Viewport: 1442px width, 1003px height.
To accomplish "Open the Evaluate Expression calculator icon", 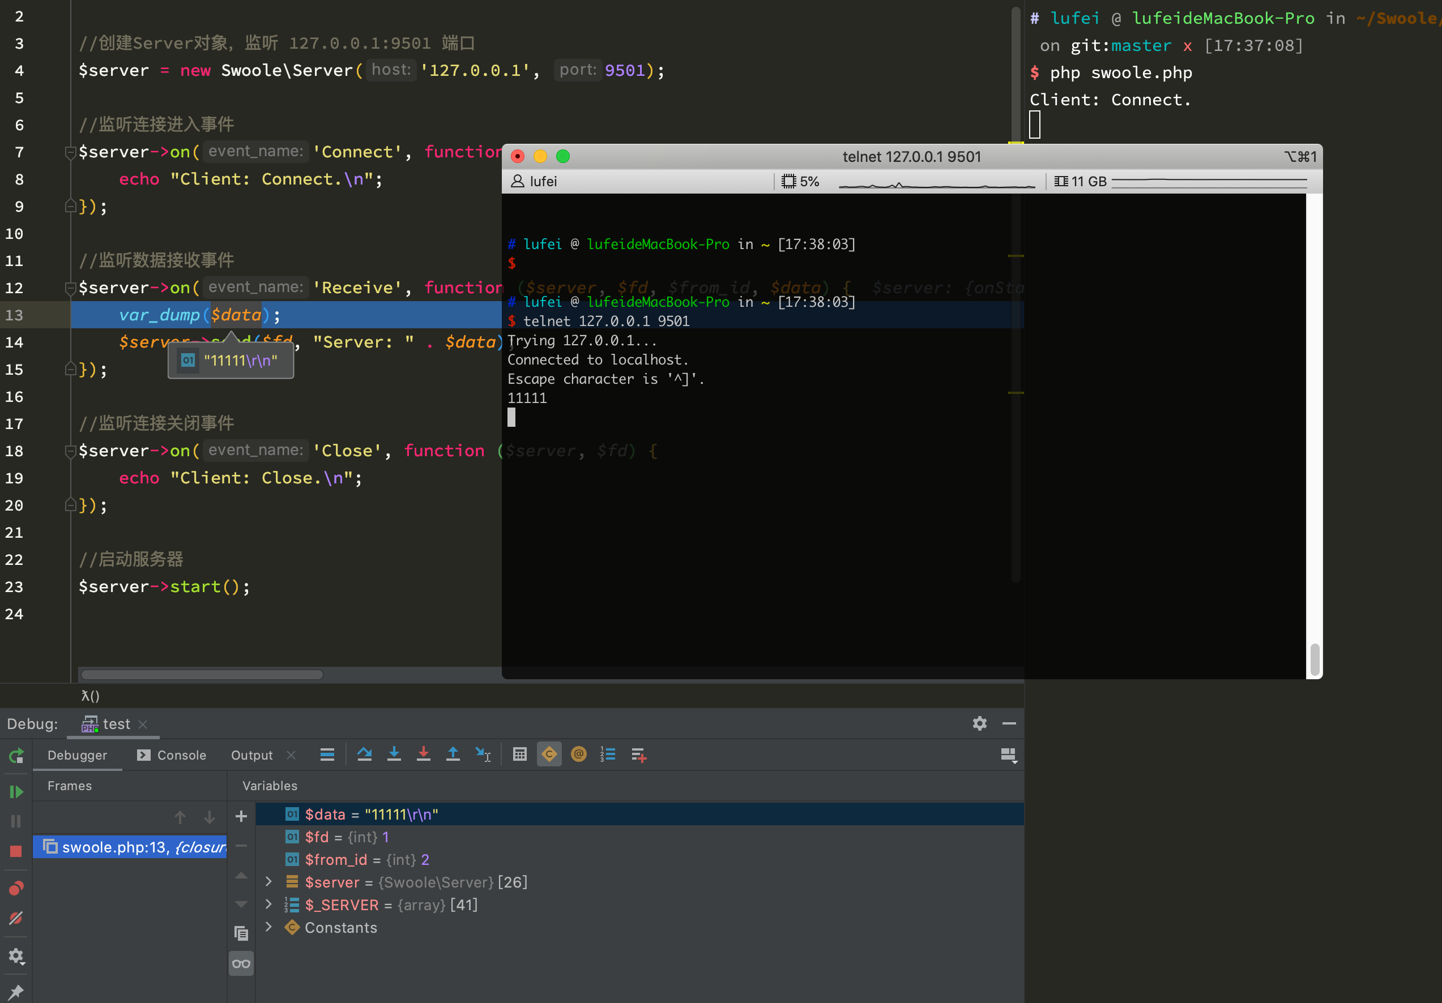I will (x=519, y=755).
